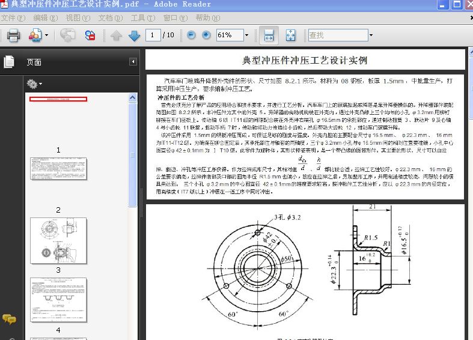
Task: Click the 查找 search field
Action: pyautogui.click(x=338, y=35)
